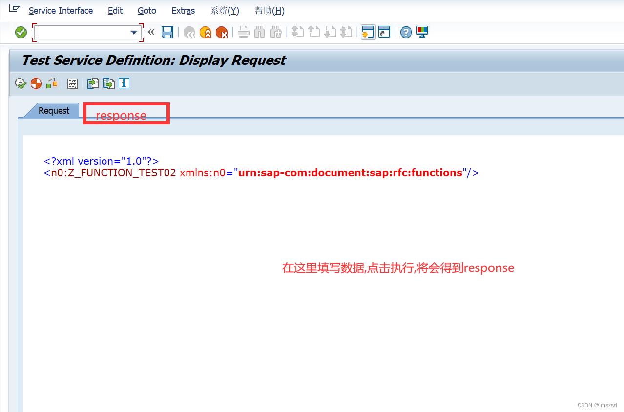Click the 'n0:Z_FUNCTION_TEST02' element name
The width and height of the screenshot is (624, 412).
tap(113, 173)
